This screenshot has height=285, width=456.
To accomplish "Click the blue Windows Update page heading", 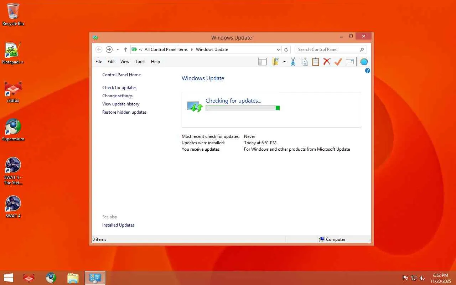I will click(203, 78).
